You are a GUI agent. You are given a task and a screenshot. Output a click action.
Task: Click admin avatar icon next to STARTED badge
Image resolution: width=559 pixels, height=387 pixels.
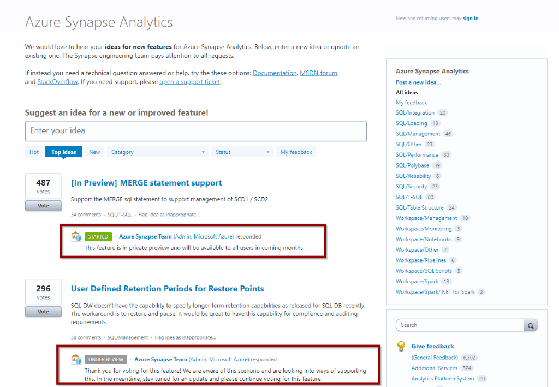pos(76,236)
